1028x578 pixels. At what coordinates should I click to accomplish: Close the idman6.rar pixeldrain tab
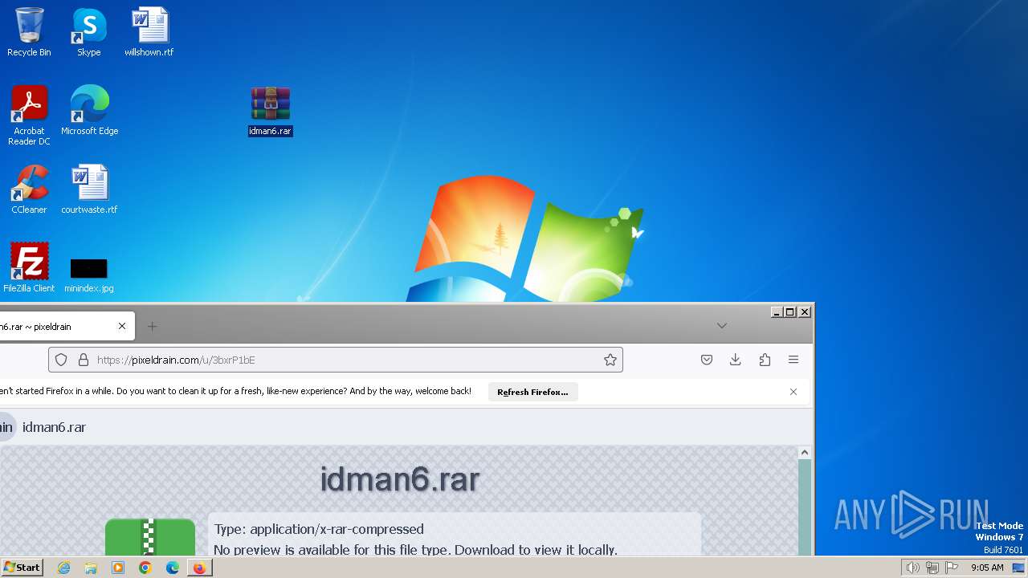point(122,326)
